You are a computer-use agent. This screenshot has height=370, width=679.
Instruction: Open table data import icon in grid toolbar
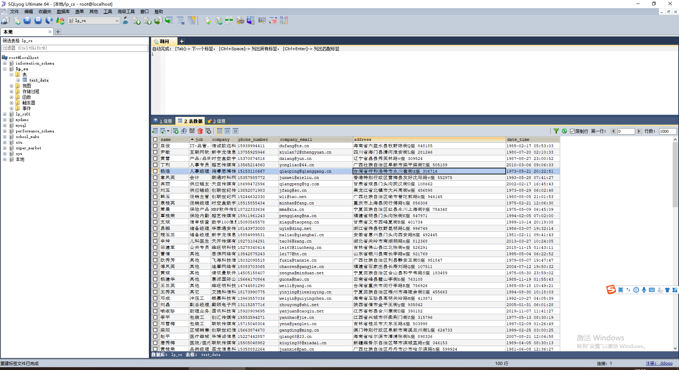click(x=155, y=131)
